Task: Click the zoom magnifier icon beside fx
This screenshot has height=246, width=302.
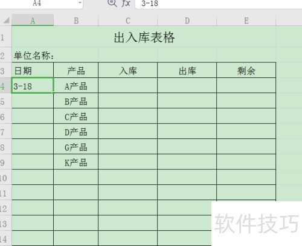Action: coord(112,3)
